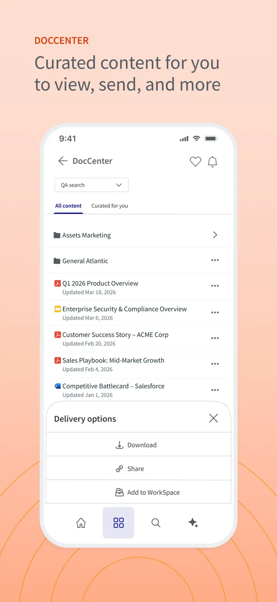Tap the back arrow beside DocCenter

[63, 161]
